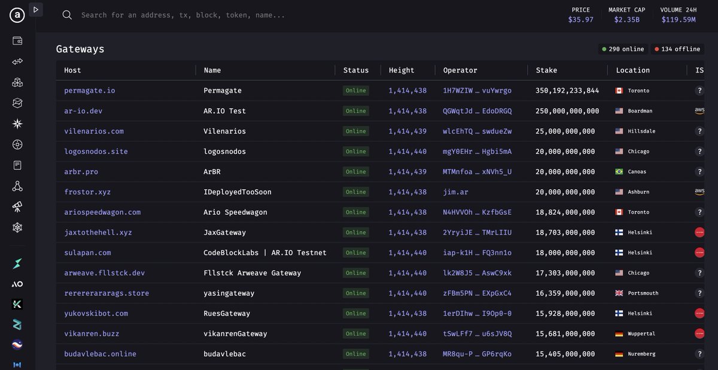The width and height of the screenshot is (718, 370).
Task: Filter by the 134 offline badge
Action: click(677, 49)
